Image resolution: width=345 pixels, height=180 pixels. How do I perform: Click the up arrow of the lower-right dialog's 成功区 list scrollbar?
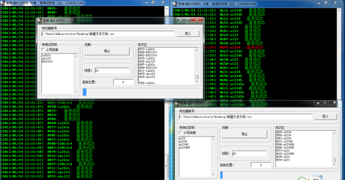point(334,133)
